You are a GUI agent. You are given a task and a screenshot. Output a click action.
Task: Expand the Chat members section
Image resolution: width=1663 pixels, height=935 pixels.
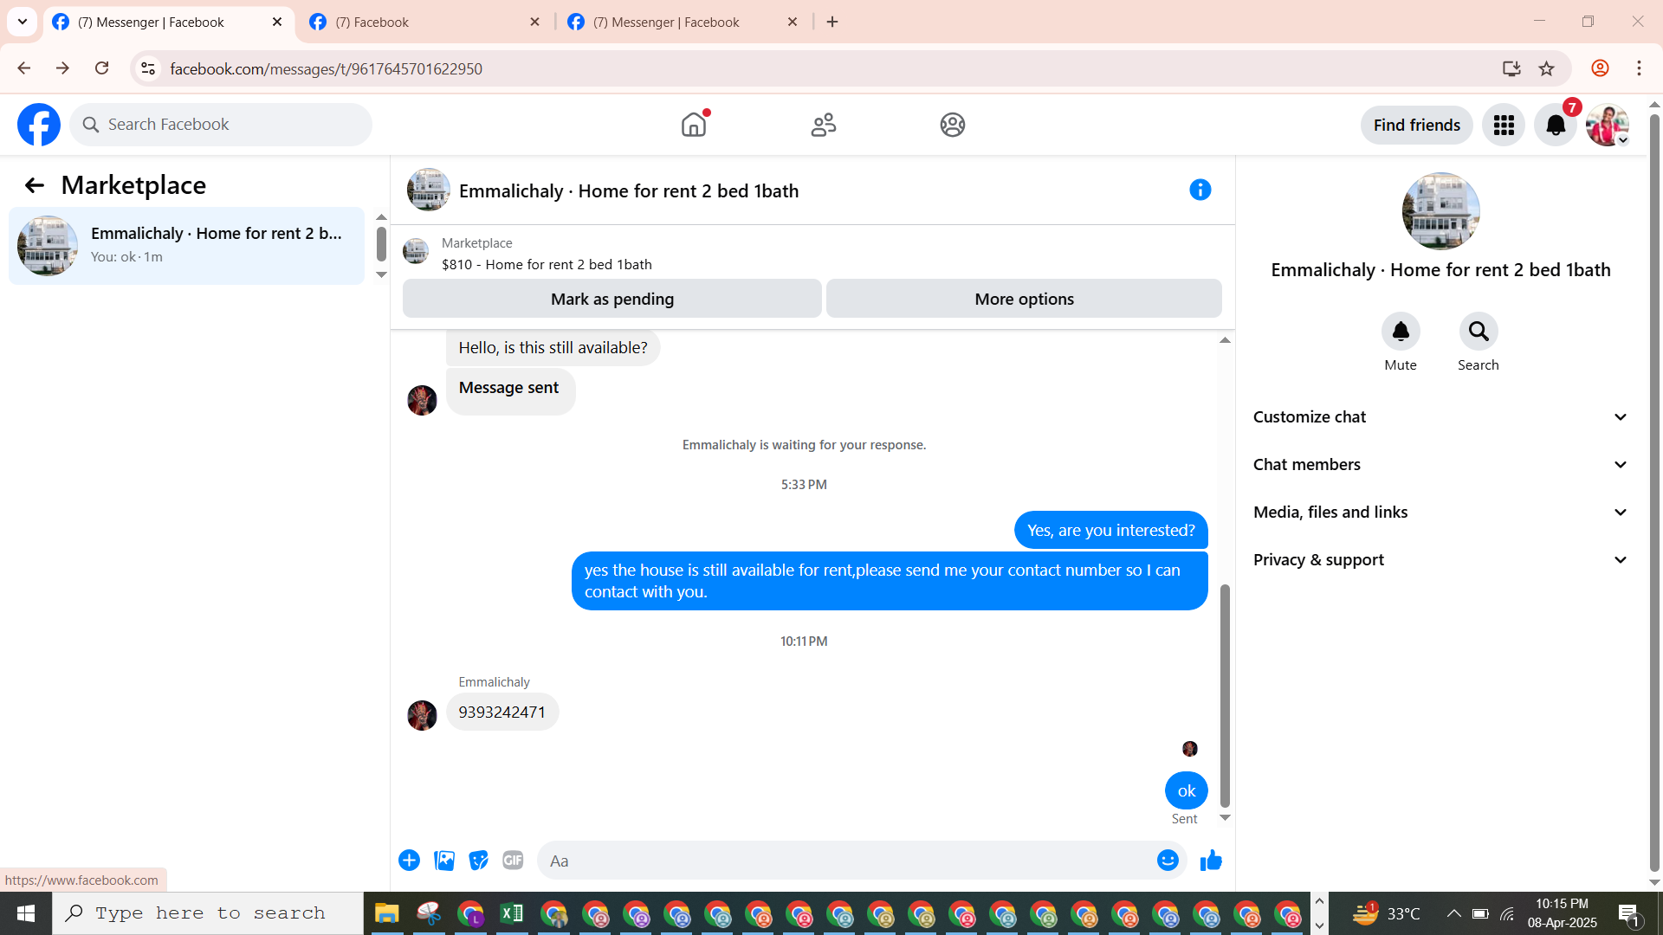(x=1440, y=465)
